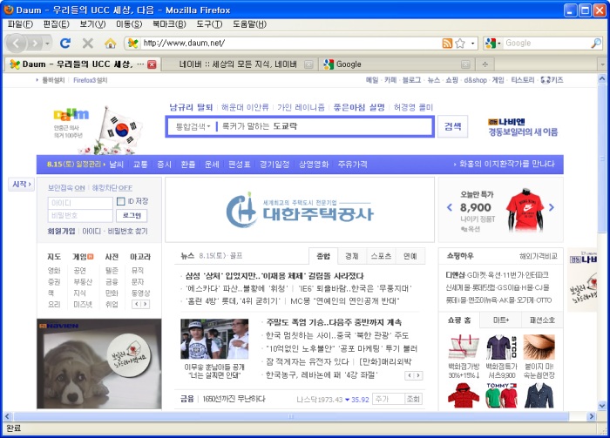Close the Daum tab with red X

point(152,64)
